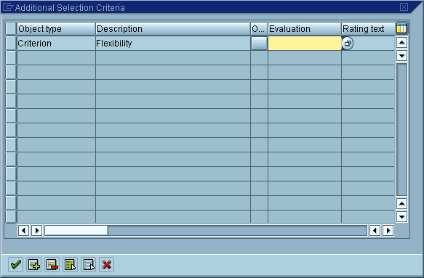Click the right arrow next to the horizontal scrollbar thumb
424x278 pixels.
[x=37, y=231]
